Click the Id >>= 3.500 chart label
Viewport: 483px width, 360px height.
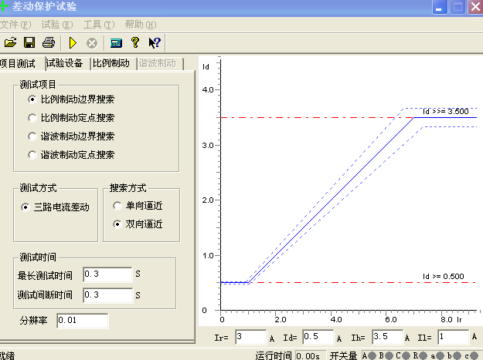click(445, 112)
